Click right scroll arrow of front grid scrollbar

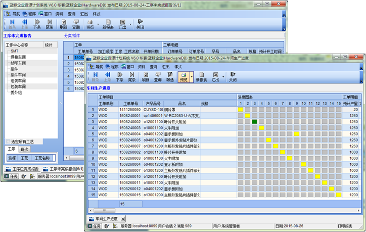(x=359, y=211)
